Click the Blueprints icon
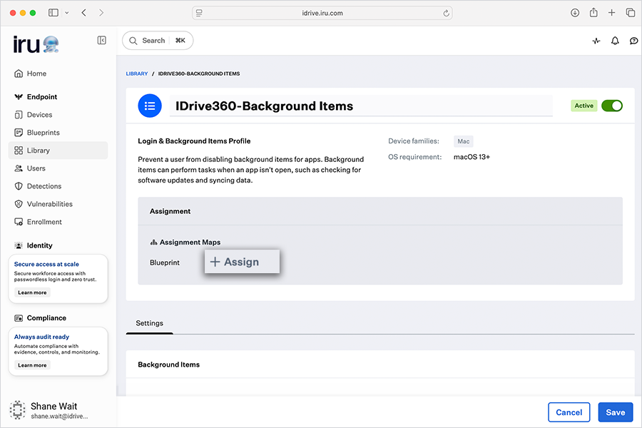This screenshot has height=428, width=642. [x=19, y=133]
